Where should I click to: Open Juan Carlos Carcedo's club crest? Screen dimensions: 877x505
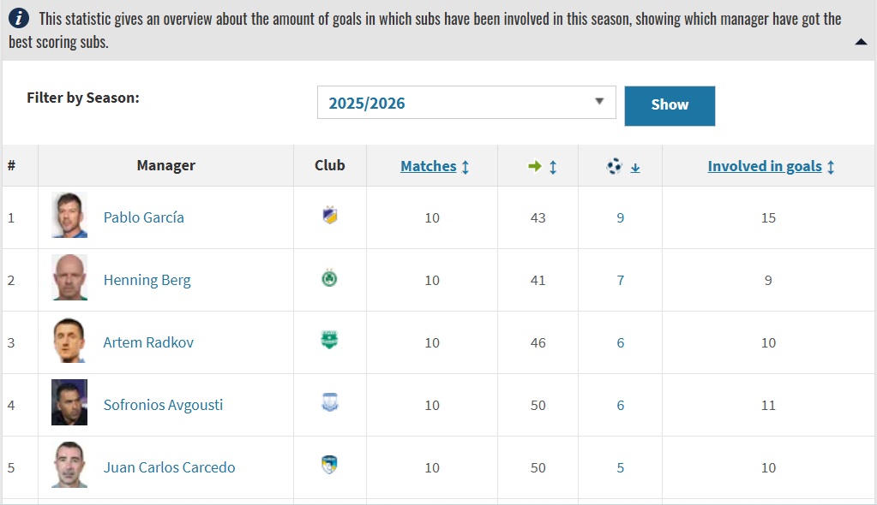click(x=329, y=467)
